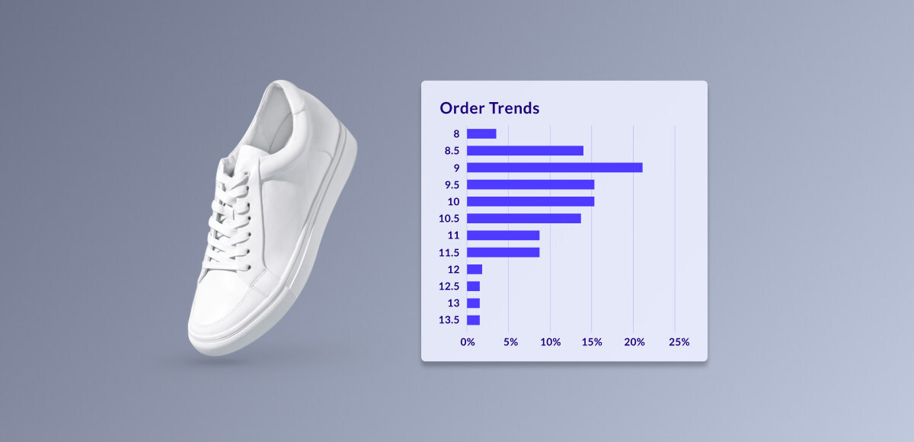The image size is (914, 442).
Task: Click the white sneaker image
Action: (x=270, y=221)
